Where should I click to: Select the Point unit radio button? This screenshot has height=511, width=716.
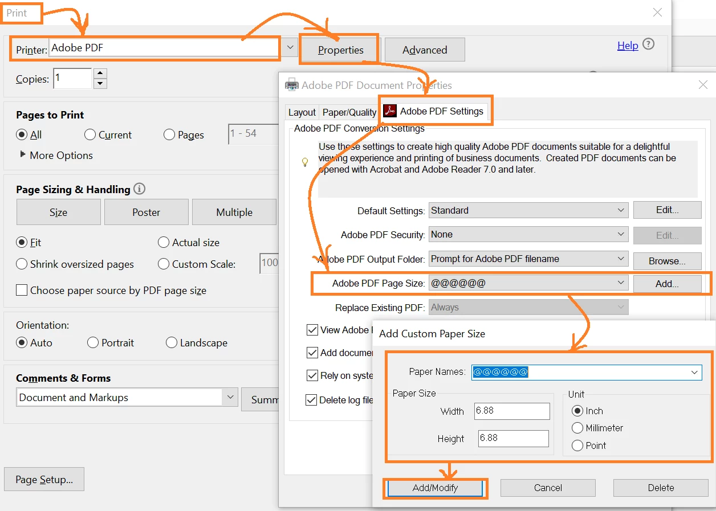(x=577, y=445)
